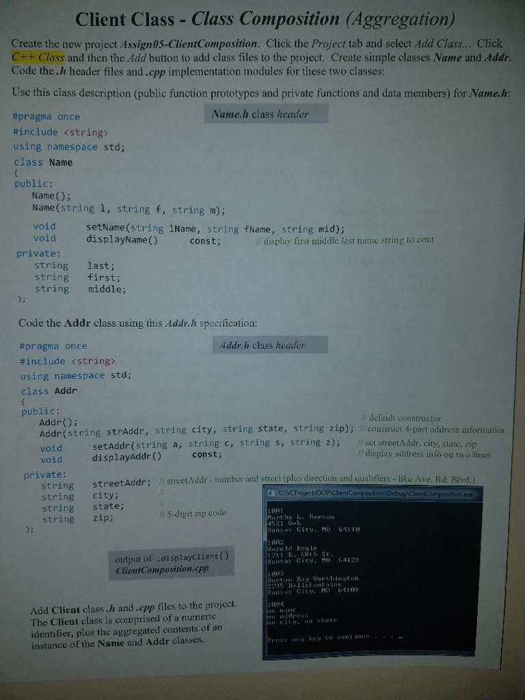The width and height of the screenshot is (525, 700).
Task: Click the "Addr();" default constructor line
Action: click(59, 422)
